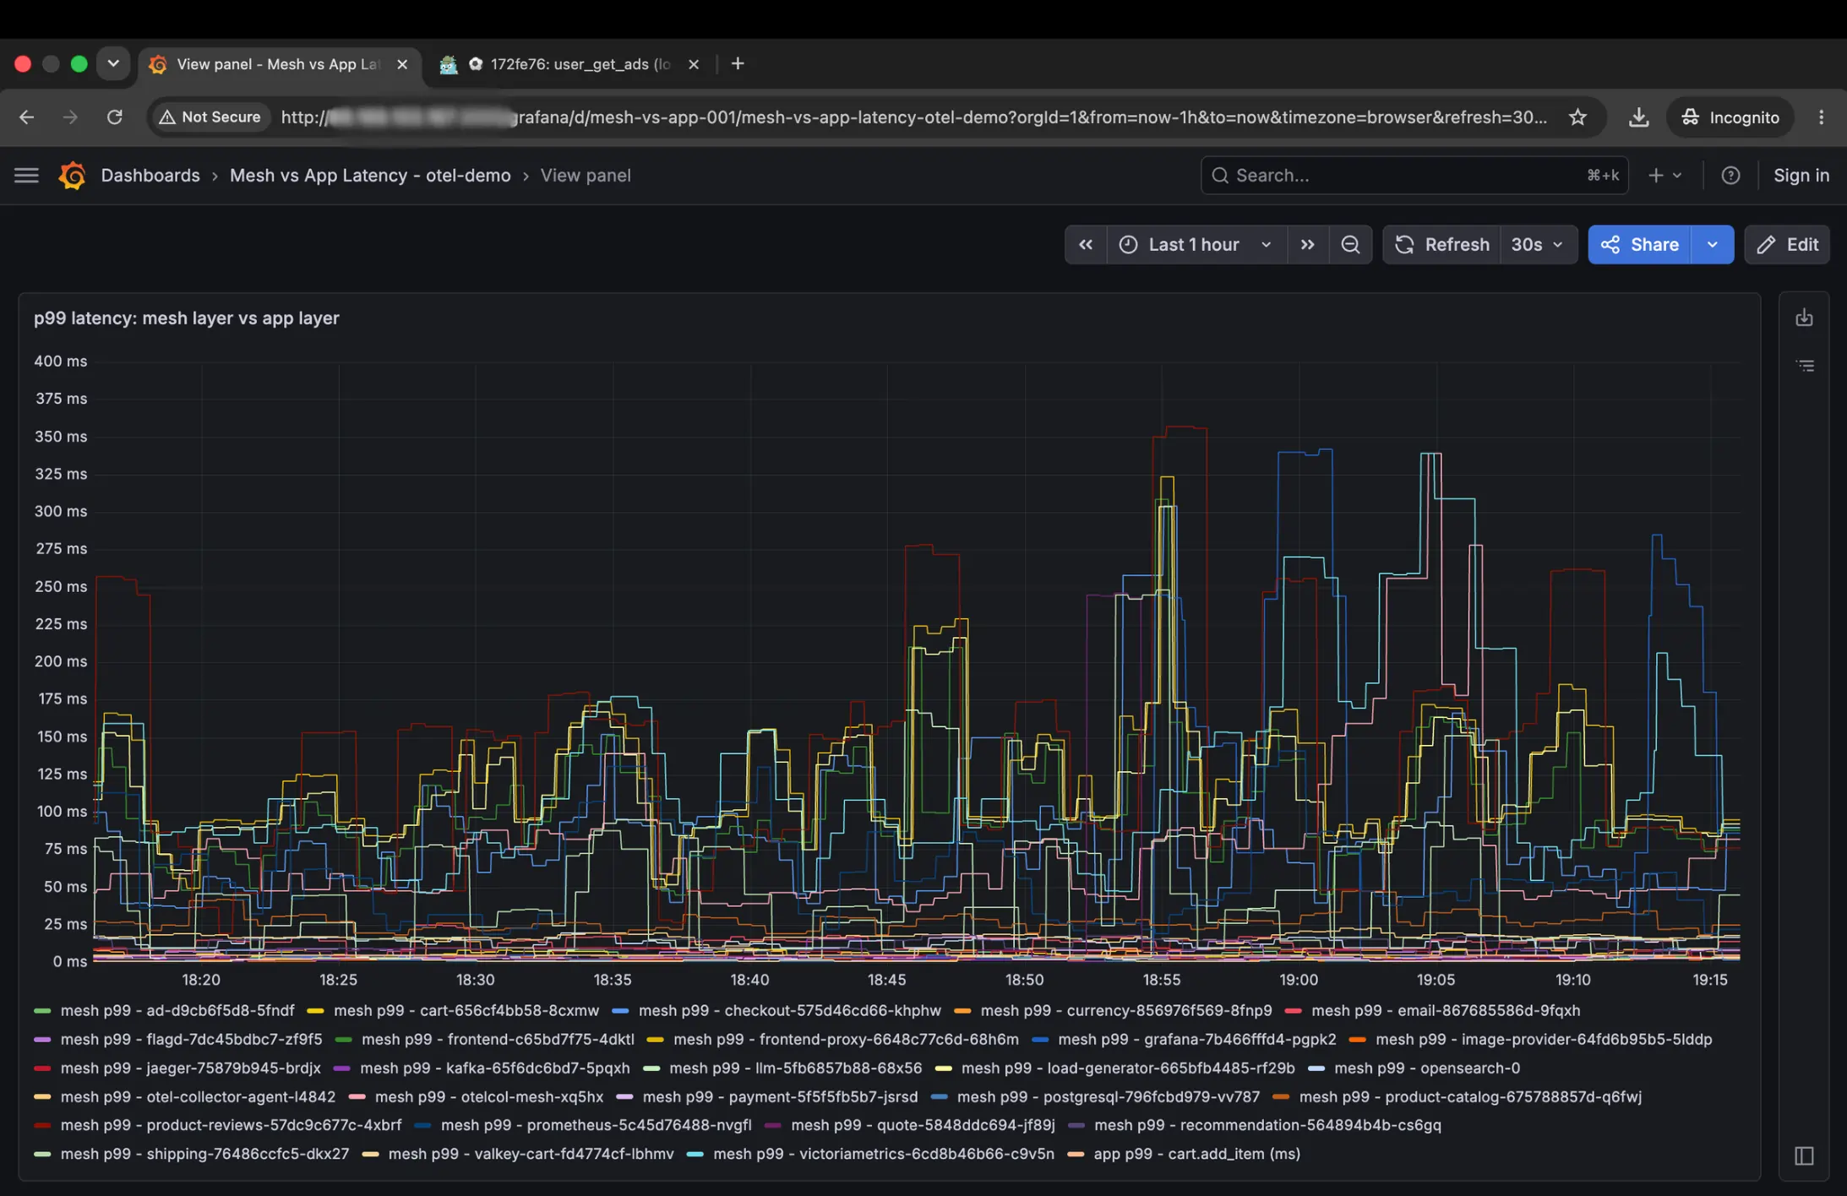Click color swatch for jaeger-75879b945-brdjx series

pos(42,1068)
